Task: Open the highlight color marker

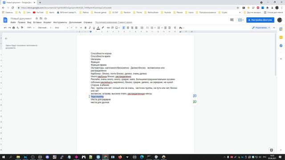Action: click(x=103, y=28)
